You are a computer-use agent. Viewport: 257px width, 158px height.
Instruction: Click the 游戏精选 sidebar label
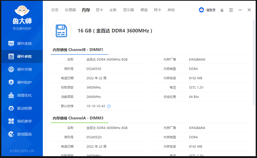(24, 134)
